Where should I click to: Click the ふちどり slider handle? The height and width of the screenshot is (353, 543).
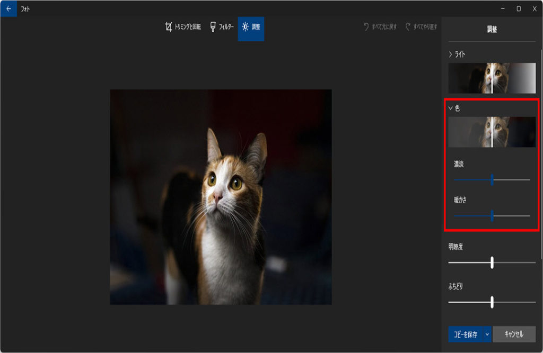click(x=492, y=302)
